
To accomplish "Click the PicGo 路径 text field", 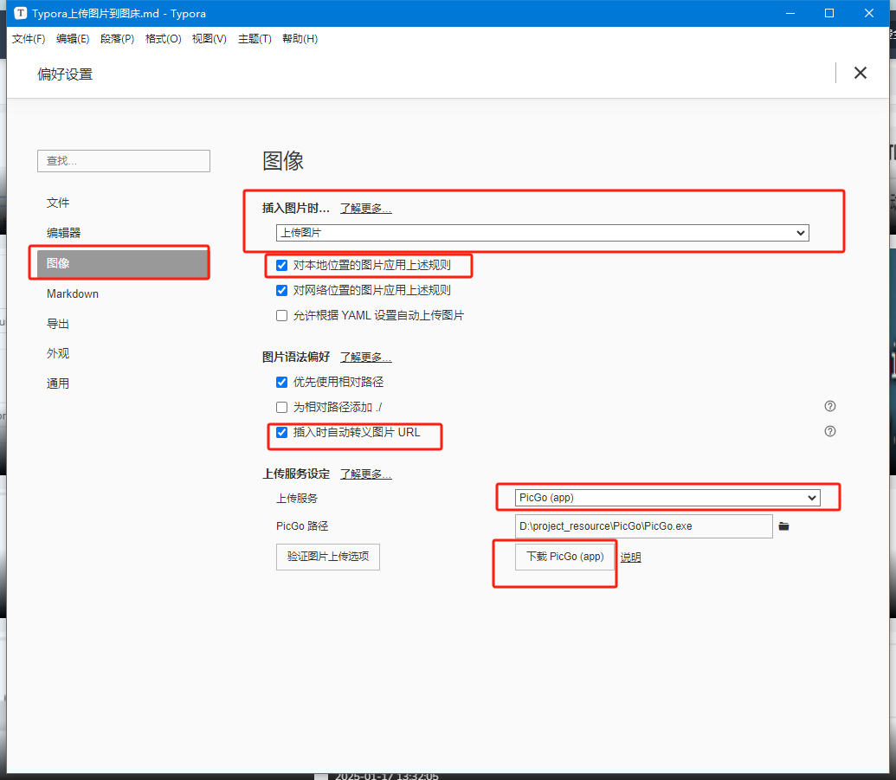I will (x=644, y=526).
